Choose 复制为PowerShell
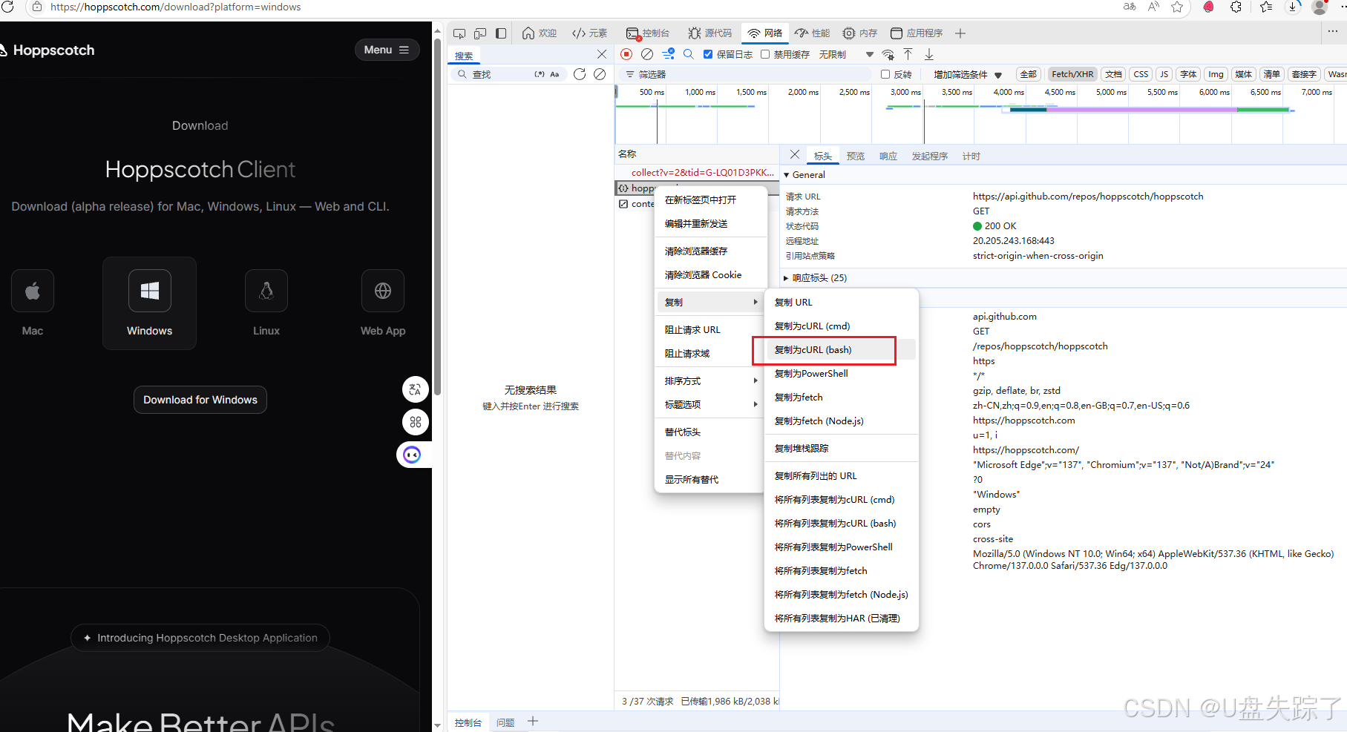 click(841, 373)
